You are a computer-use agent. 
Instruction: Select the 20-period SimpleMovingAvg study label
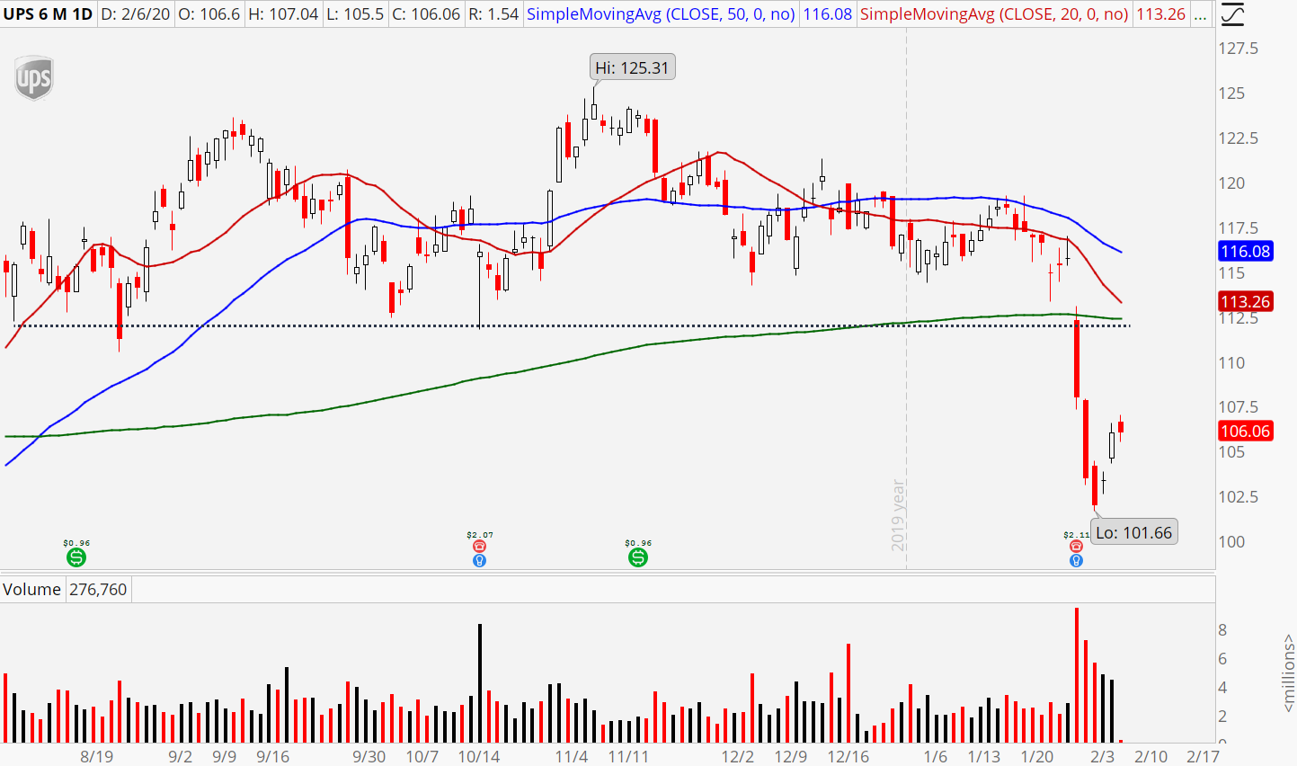point(994,14)
